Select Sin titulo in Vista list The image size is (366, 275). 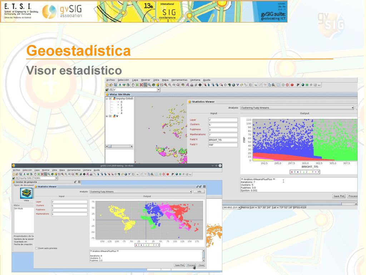(x=19, y=209)
